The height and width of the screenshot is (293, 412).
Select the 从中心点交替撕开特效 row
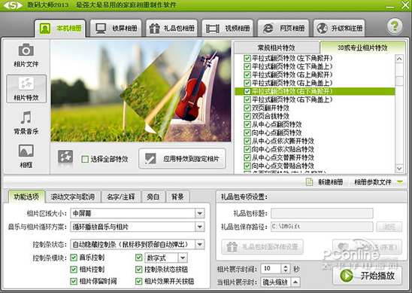315,157
